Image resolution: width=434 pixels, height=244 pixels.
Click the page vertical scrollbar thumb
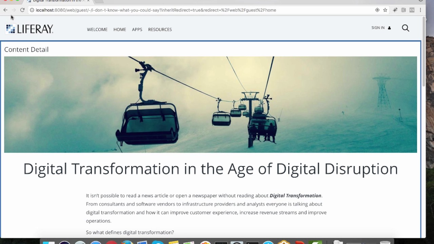tap(424, 52)
